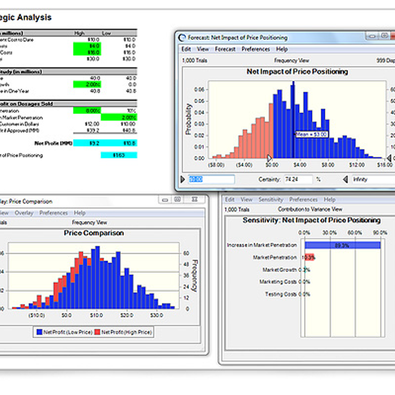Click the Infinity upper bound field

coord(372,179)
